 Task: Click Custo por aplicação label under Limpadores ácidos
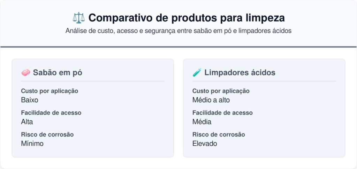tap(221, 91)
